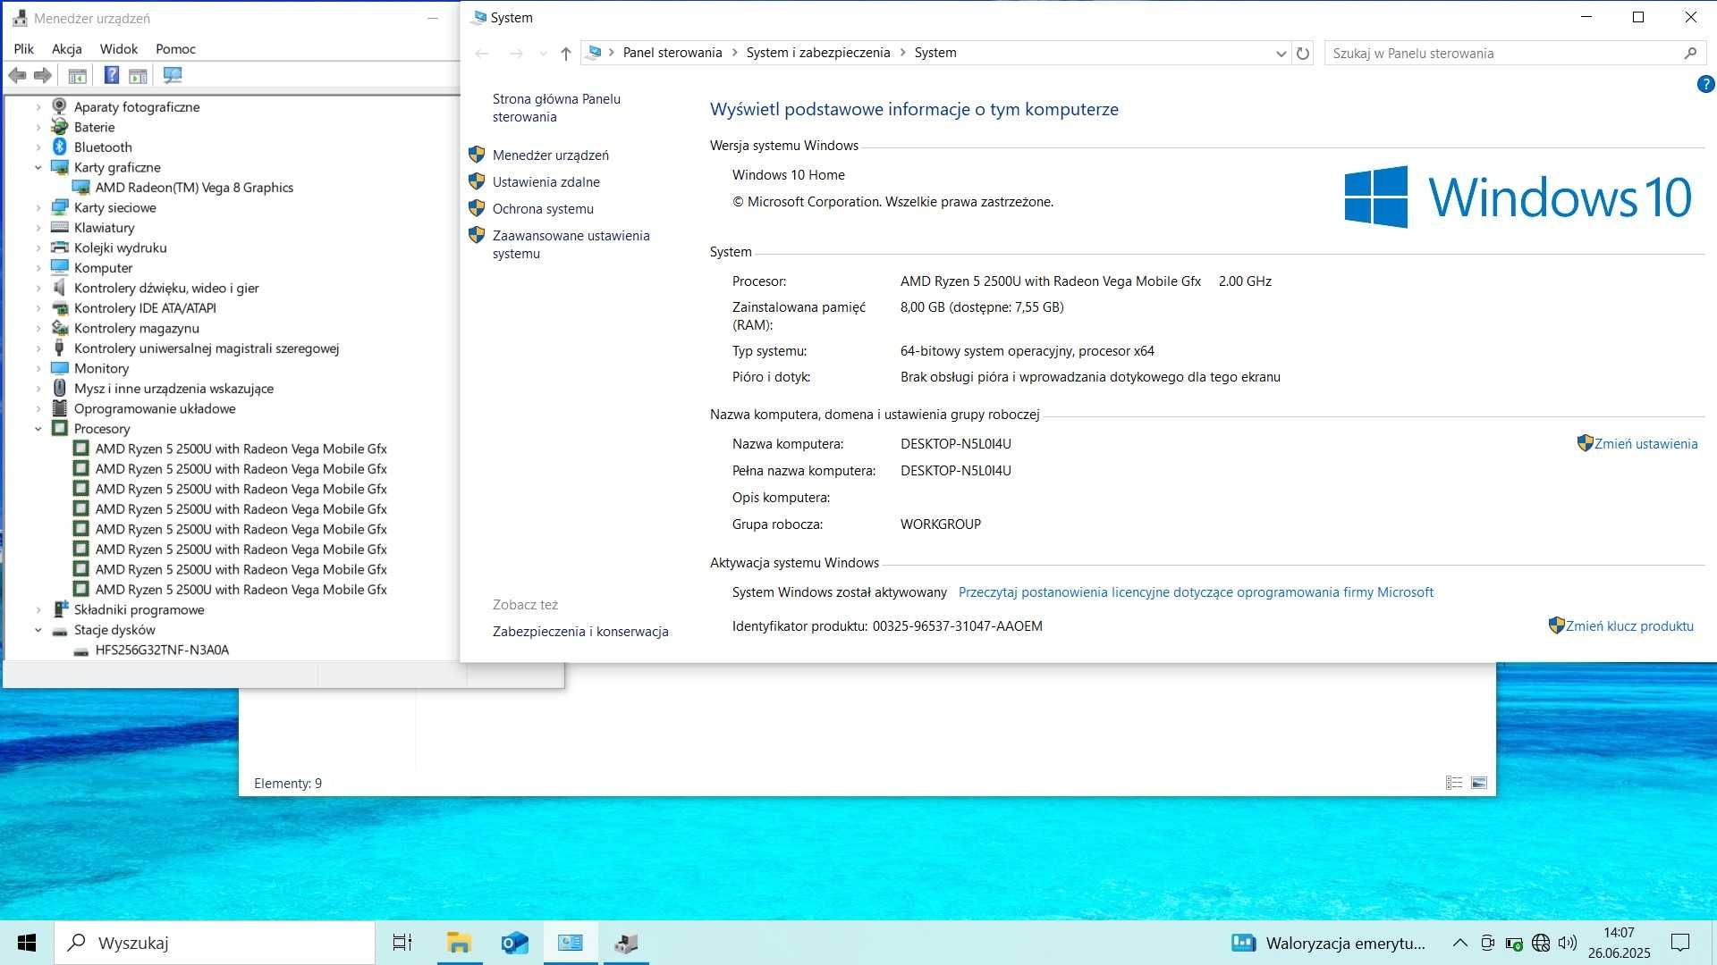Click Zmień klucz produktu link
Screen dimensions: 1717x965
(1629, 625)
